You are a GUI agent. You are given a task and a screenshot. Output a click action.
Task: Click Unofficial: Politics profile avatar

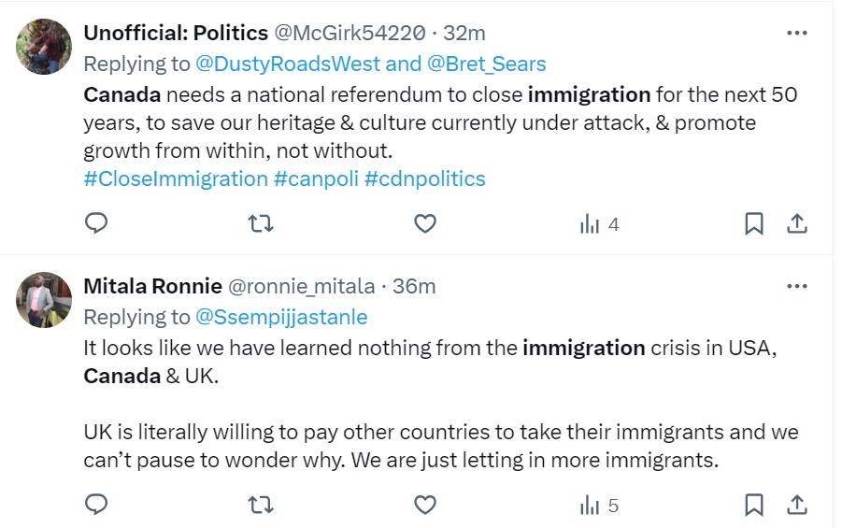pos(44,46)
